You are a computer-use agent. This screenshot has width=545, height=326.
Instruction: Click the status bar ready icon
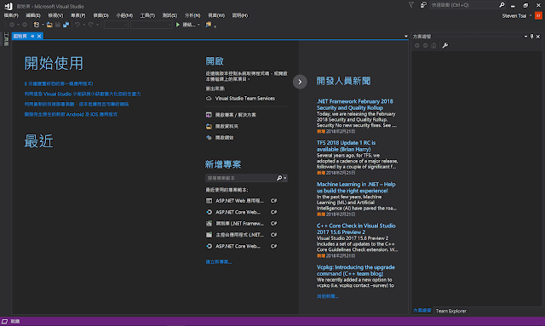coord(4,321)
